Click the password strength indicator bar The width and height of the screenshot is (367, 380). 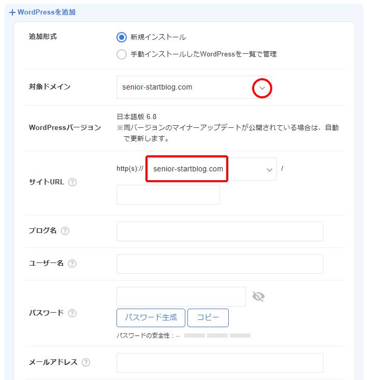217,335
